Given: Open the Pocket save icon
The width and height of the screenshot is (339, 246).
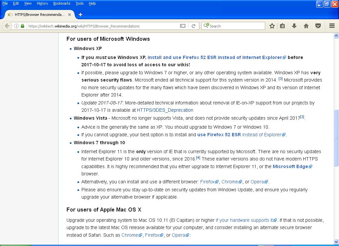Looking at the screenshot, I should tap(318, 26).
